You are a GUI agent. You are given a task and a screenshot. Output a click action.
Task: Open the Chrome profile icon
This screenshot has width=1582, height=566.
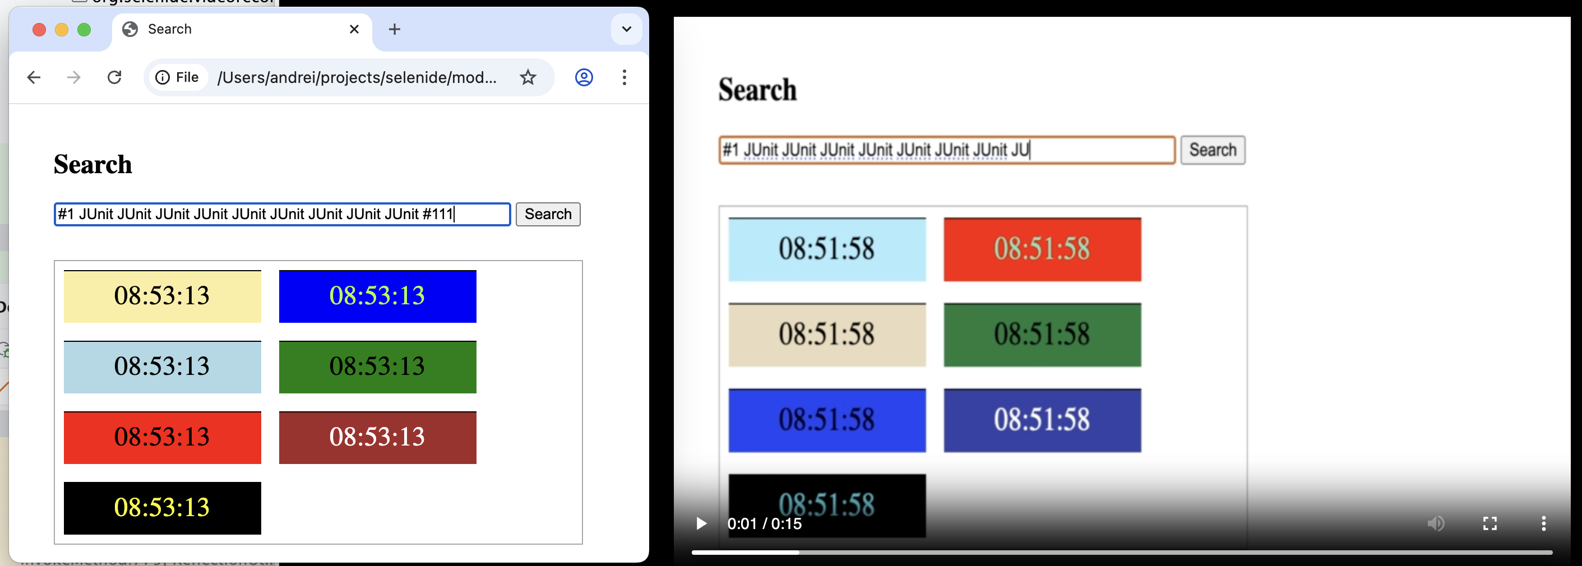click(584, 77)
